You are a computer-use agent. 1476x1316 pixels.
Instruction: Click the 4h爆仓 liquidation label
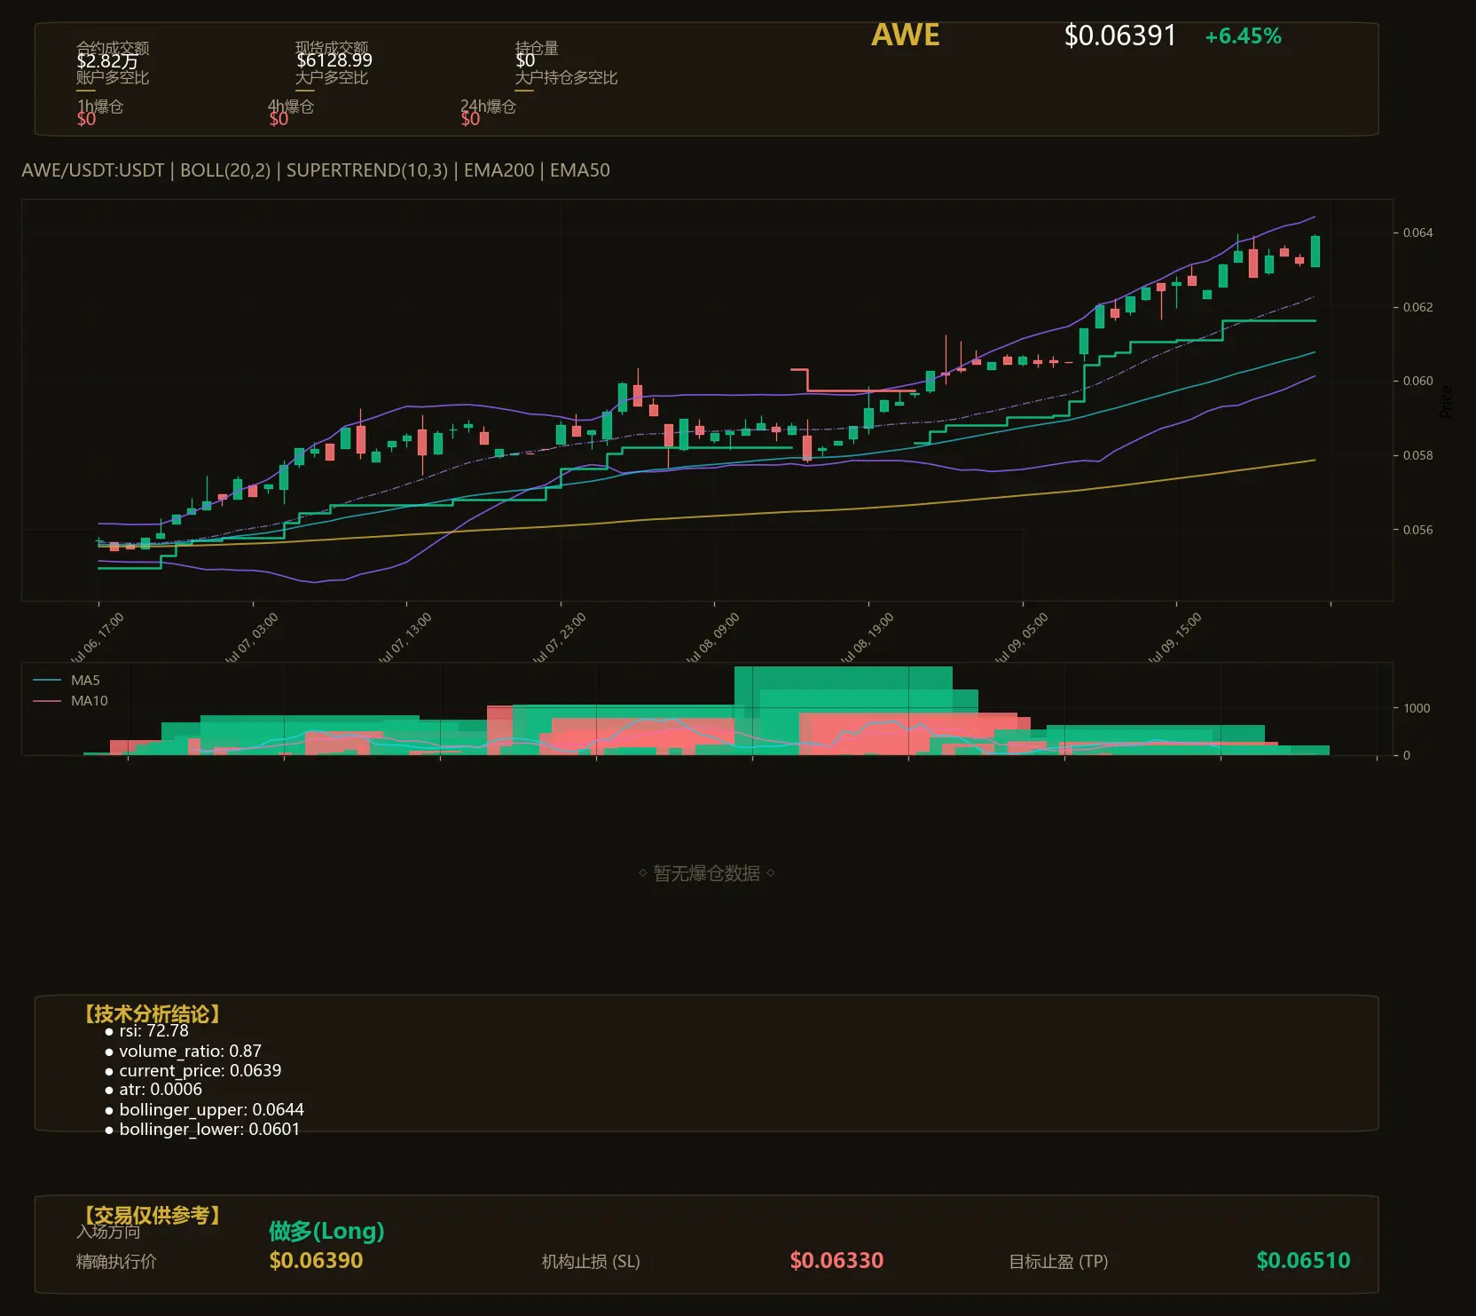point(291,106)
